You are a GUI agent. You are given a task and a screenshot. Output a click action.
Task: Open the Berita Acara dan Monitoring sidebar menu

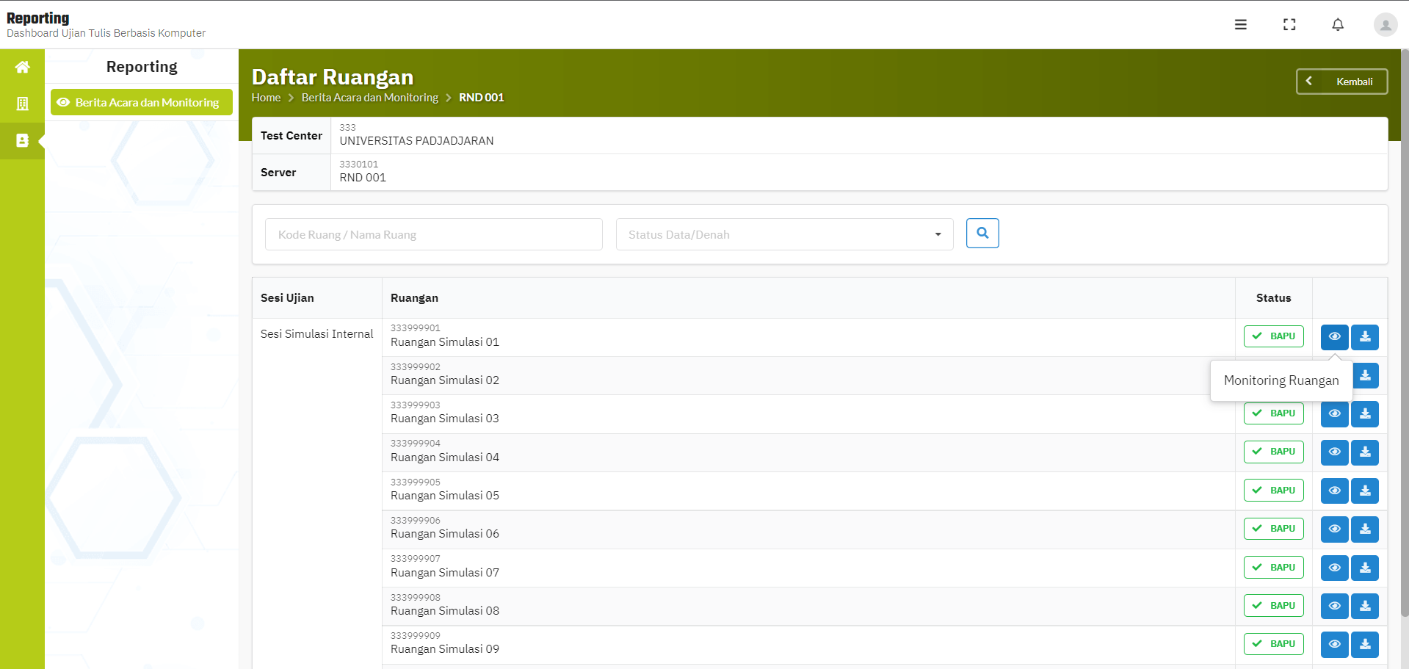(x=141, y=102)
